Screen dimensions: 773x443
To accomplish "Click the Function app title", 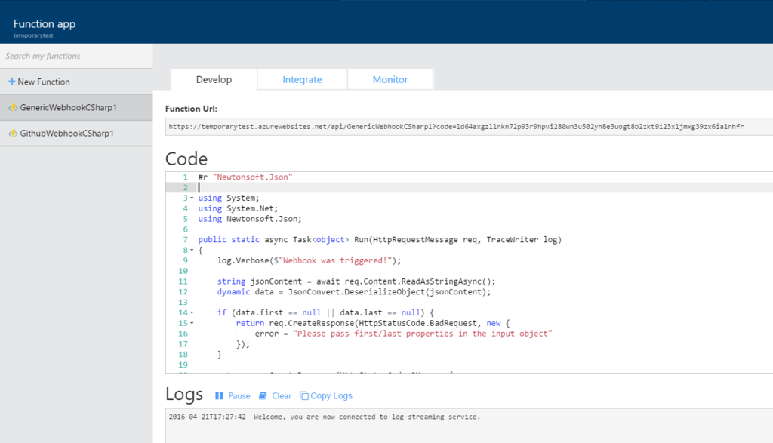I will click(45, 23).
